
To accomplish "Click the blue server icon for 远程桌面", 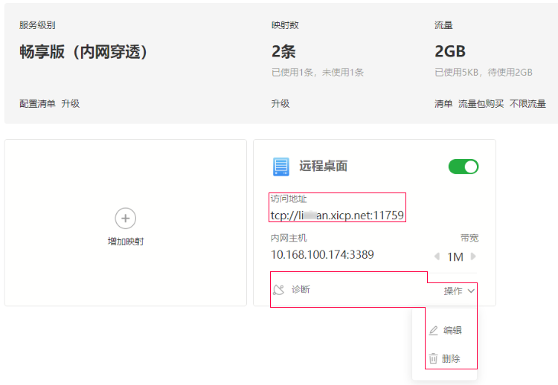I will pyautogui.click(x=281, y=166).
